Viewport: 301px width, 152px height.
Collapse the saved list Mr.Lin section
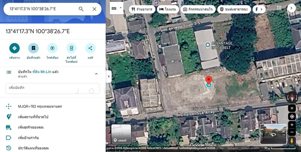96,74
